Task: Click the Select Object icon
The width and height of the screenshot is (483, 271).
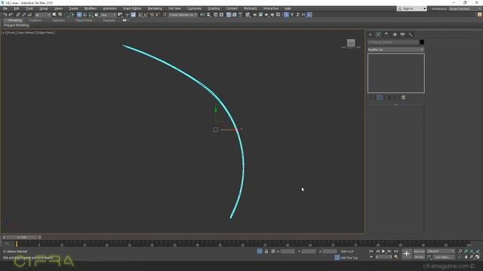Action: [54, 15]
